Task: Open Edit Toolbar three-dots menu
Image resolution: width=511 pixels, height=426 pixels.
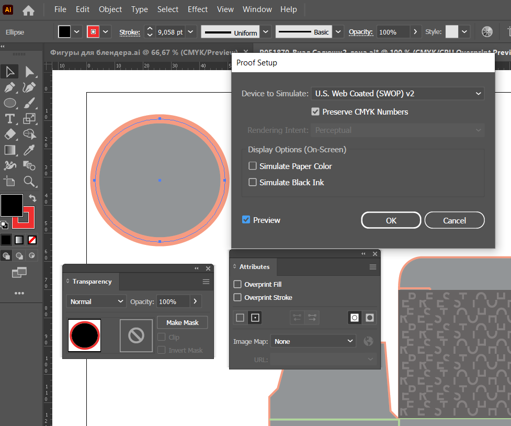Action: (19, 293)
